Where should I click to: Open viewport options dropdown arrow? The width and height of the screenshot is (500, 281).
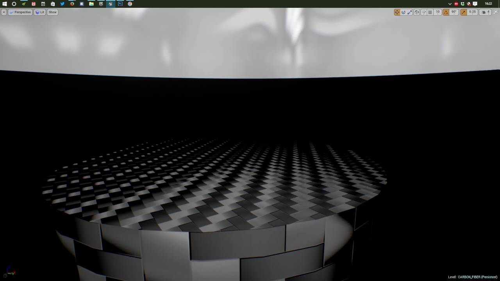4,12
